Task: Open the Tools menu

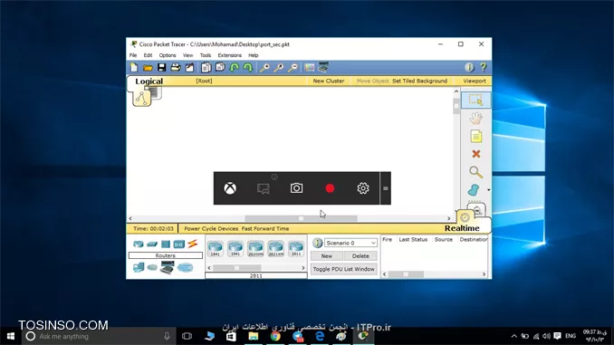Action: coord(206,55)
